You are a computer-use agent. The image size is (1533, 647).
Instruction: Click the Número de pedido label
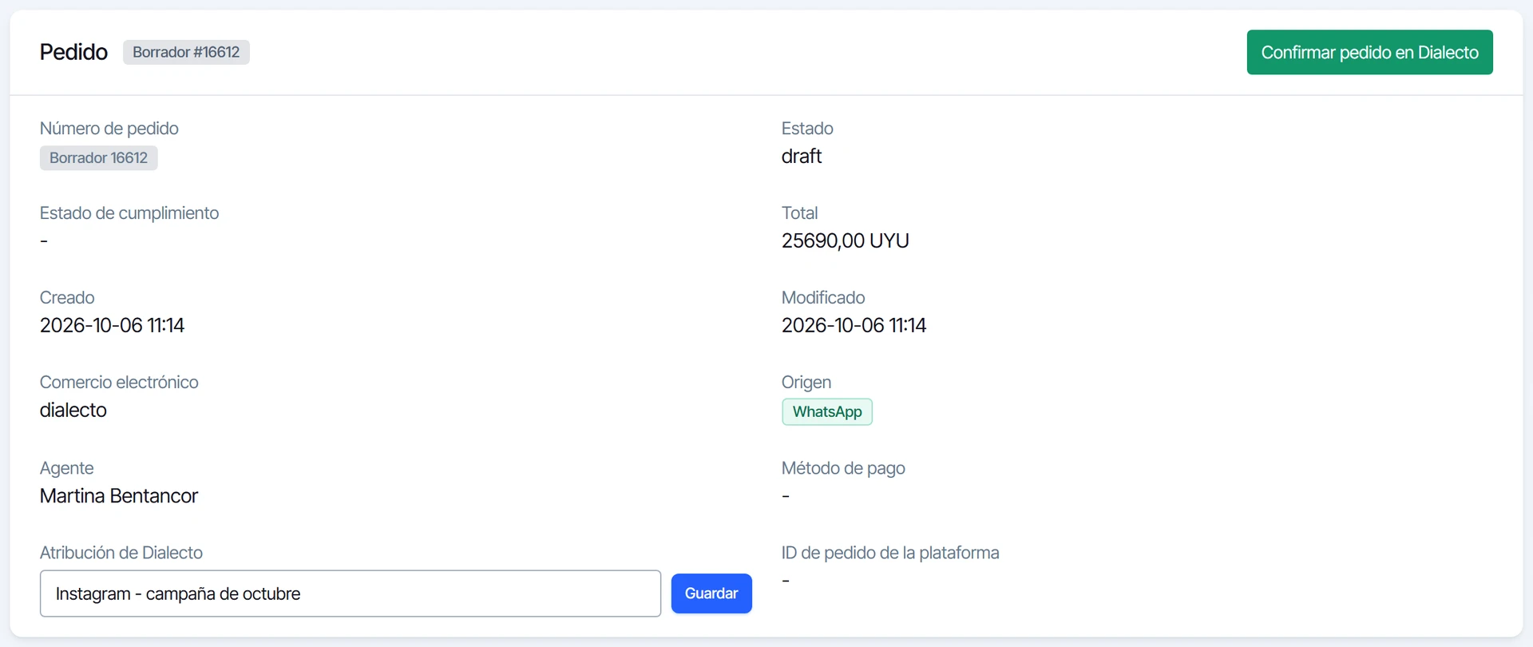coord(109,129)
